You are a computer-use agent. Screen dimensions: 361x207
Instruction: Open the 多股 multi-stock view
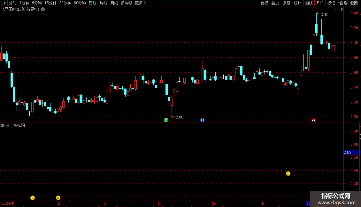pyautogui.click(x=286, y=3)
